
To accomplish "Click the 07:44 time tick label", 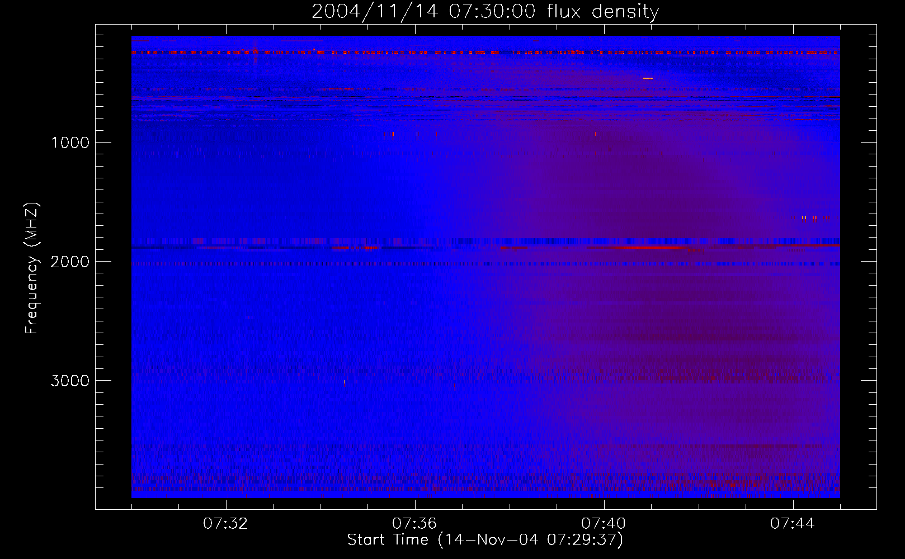I will tap(793, 524).
